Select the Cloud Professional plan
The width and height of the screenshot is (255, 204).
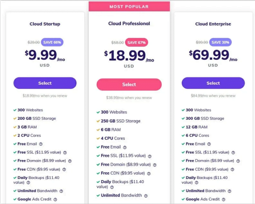pos(129,84)
